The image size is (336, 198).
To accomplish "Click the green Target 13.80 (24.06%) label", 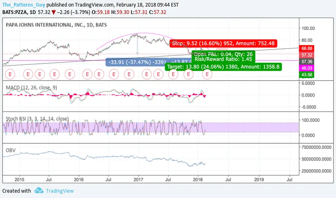I will (223, 67).
